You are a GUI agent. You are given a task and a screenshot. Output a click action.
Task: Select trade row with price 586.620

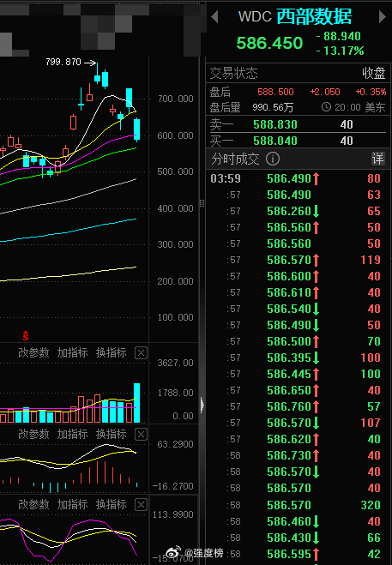pos(298,439)
